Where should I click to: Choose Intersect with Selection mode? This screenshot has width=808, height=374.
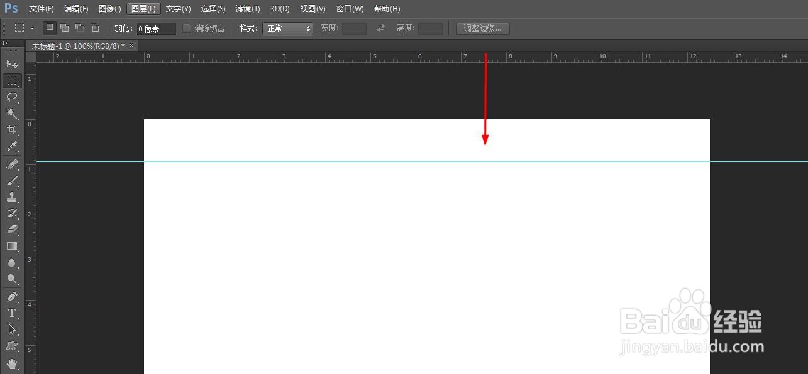pyautogui.click(x=94, y=28)
